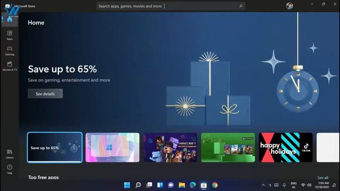This screenshot has width=340, height=191.
Task: Open the clock and date flyout
Action: click(322, 185)
